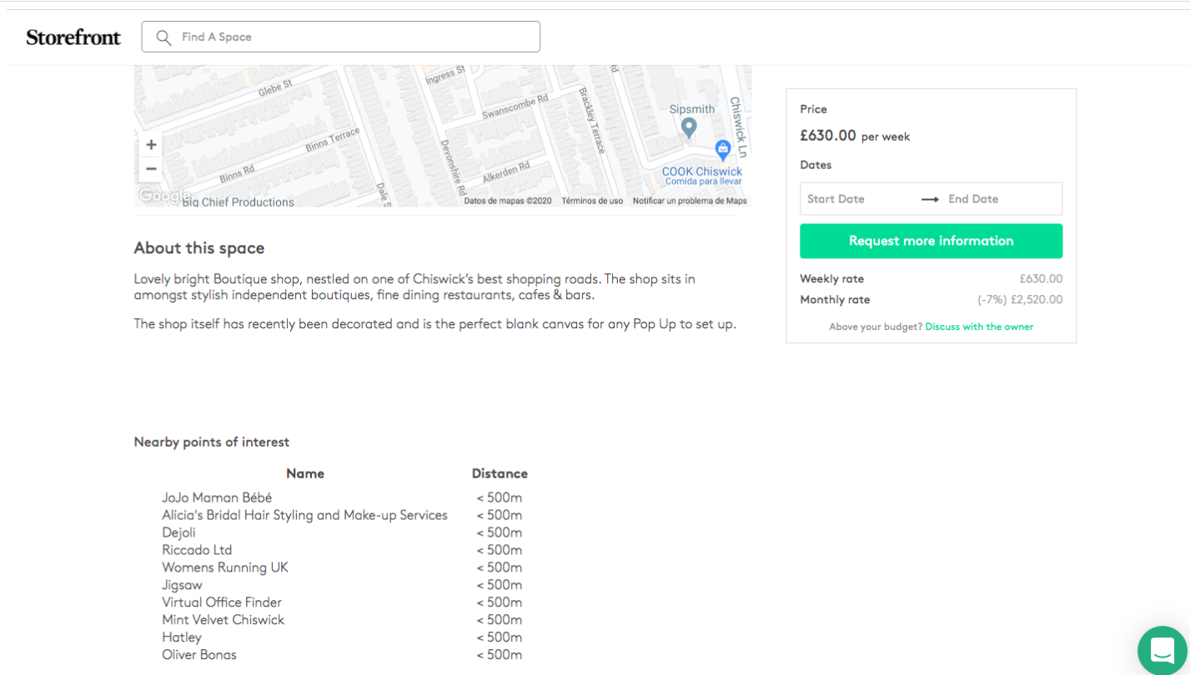The height and width of the screenshot is (675, 1190).
Task: Click the arrow between the date fields
Action: (930, 199)
